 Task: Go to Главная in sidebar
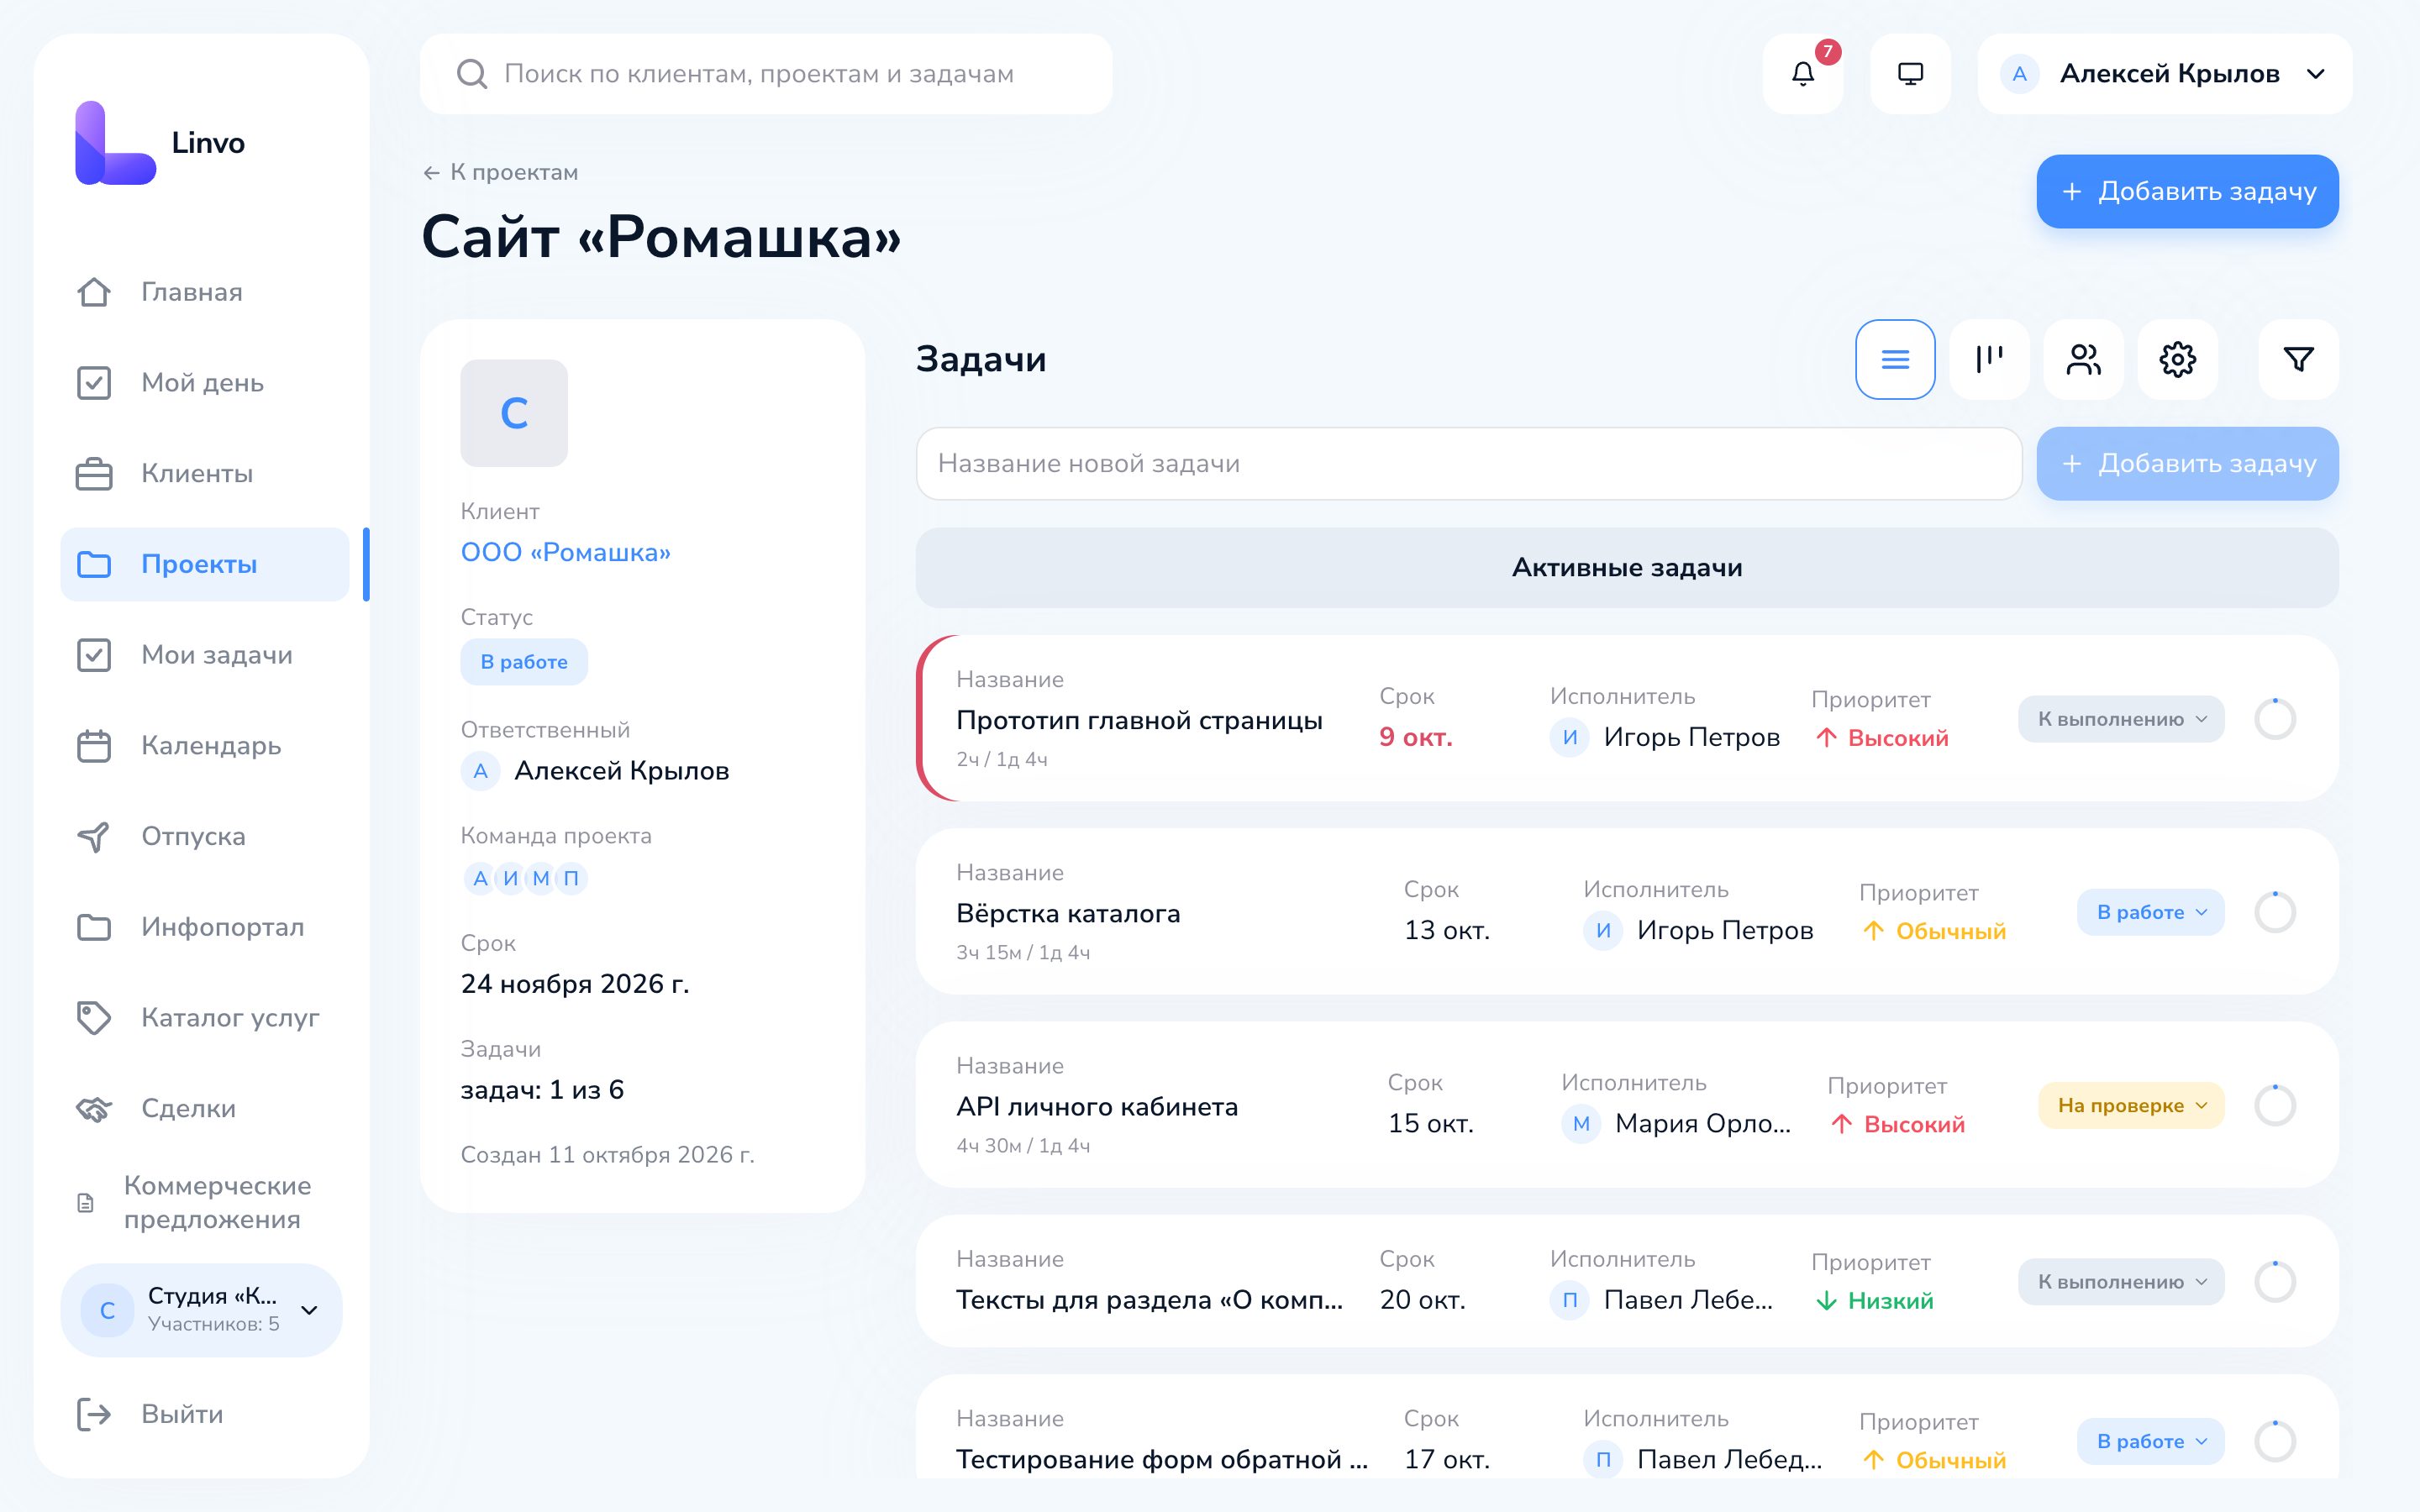point(205,292)
